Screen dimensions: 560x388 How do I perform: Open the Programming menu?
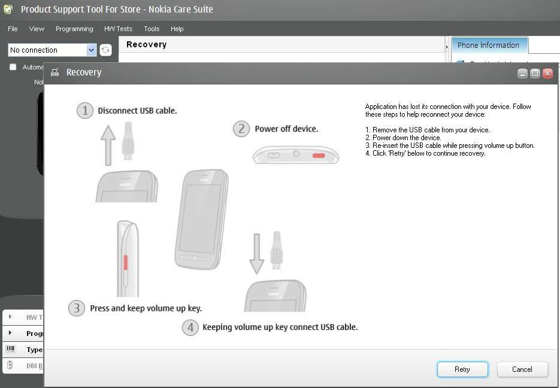[74, 29]
